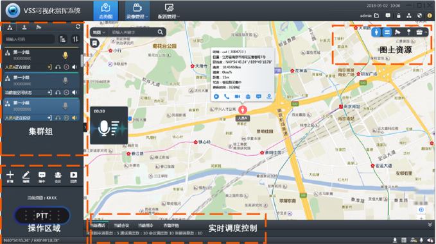
Task: Collapse the bottom dispatch panel with chevron
Action: pyautogui.click(x=430, y=225)
